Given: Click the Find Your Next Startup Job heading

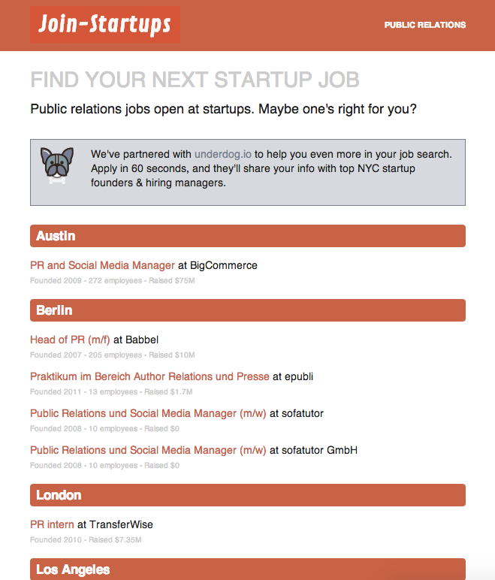Looking at the screenshot, I should point(195,80).
